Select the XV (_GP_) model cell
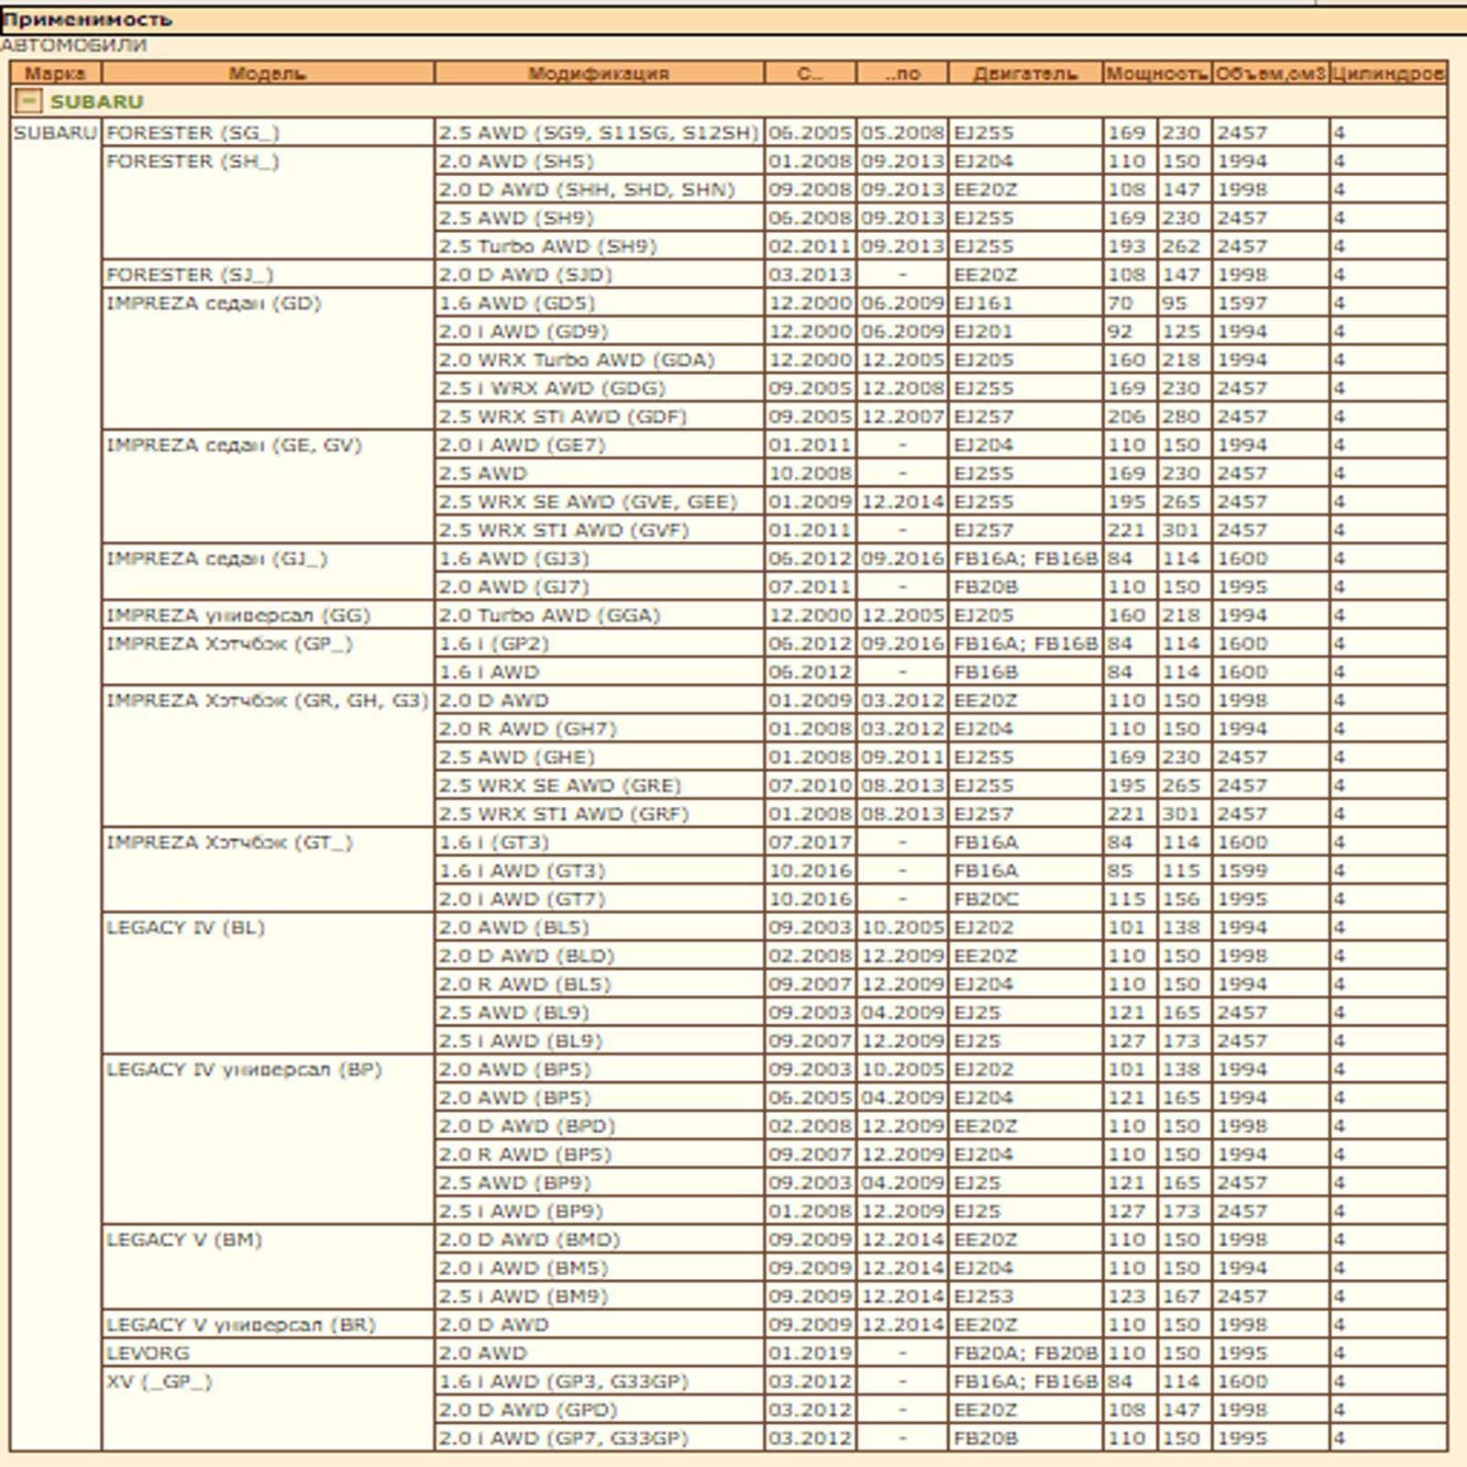The height and width of the screenshot is (1467, 1467). tap(160, 1382)
